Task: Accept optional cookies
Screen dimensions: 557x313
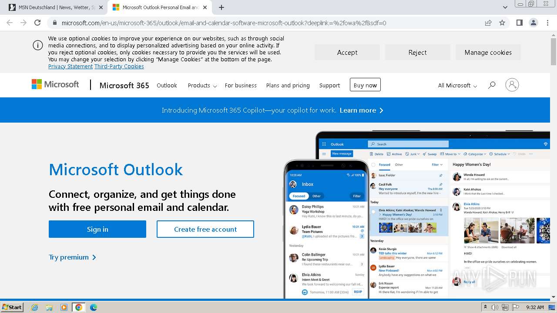Action: 347,52
